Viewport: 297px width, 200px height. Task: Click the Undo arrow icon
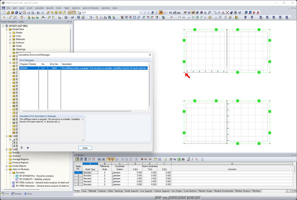click(38, 12)
